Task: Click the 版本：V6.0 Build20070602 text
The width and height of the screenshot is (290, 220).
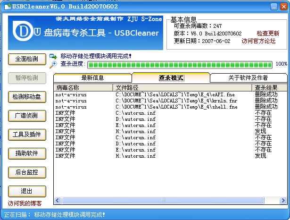Action: coord(207,34)
